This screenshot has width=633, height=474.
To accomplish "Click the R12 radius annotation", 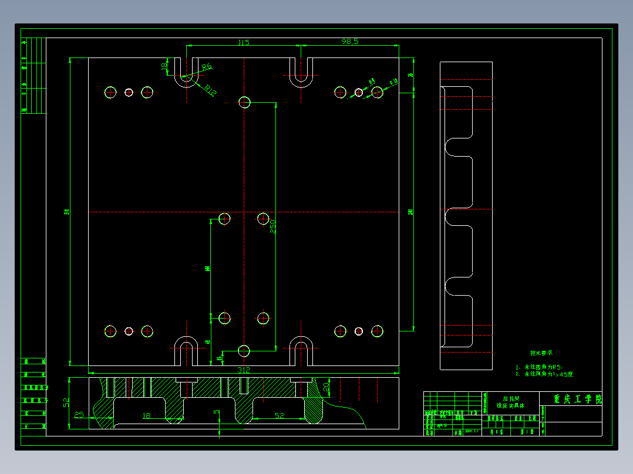I will [210, 90].
